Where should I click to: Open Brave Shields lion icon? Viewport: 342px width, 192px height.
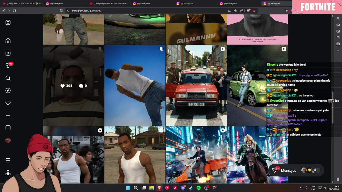(x=248, y=11)
